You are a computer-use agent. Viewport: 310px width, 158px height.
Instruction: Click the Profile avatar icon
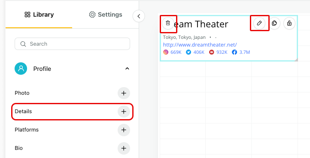click(21, 69)
